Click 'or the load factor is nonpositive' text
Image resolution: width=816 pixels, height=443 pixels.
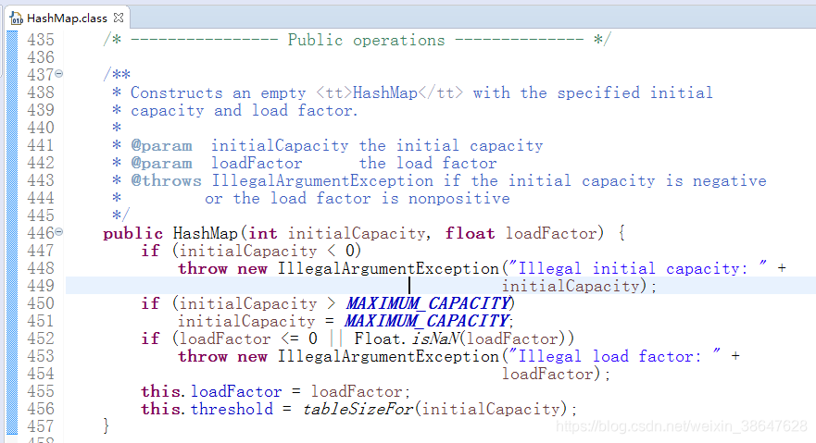pos(358,199)
